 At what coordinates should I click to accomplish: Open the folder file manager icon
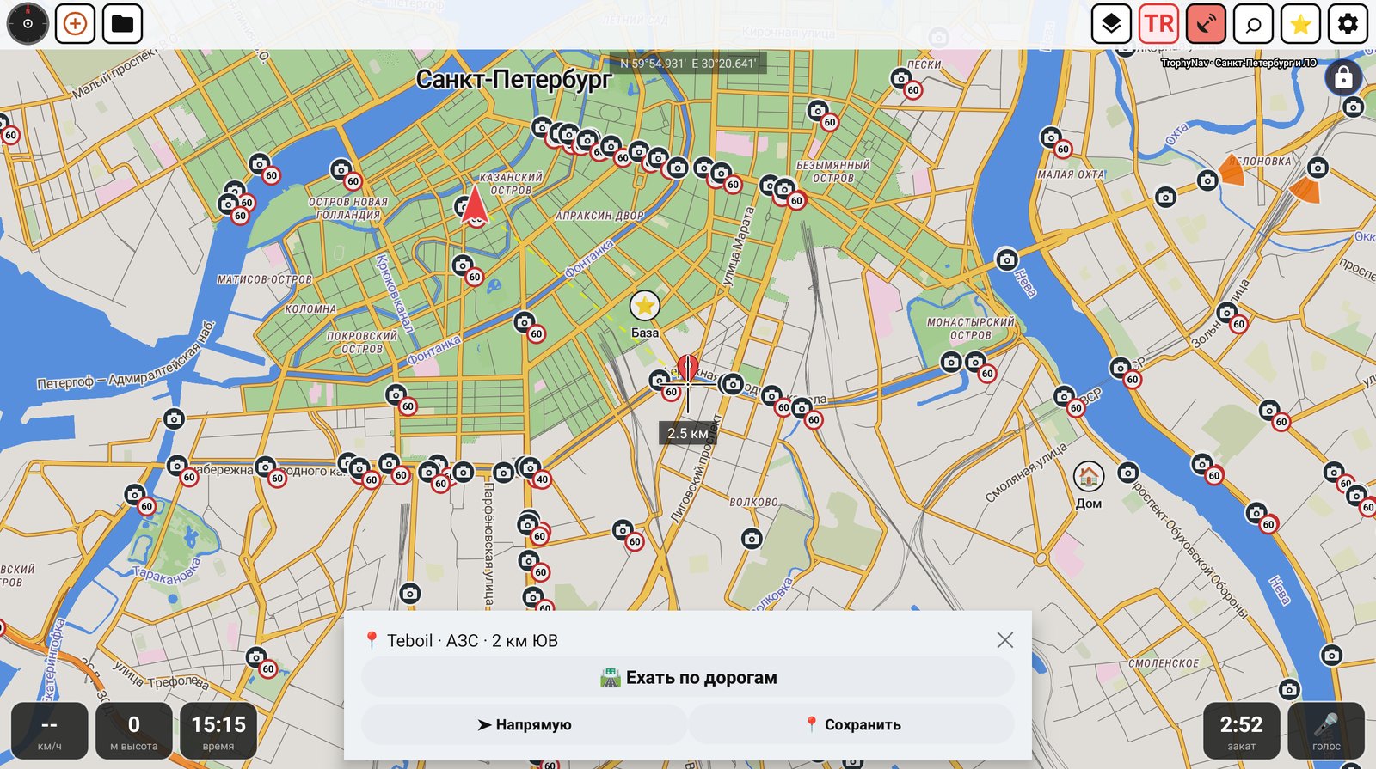click(x=122, y=24)
